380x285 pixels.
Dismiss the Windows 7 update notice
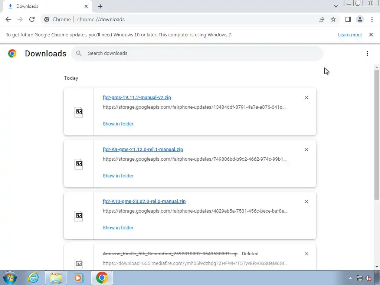tap(371, 35)
